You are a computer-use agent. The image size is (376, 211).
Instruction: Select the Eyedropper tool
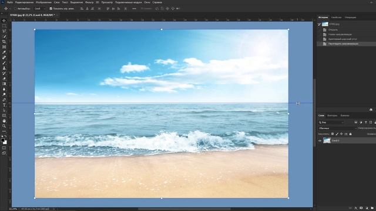(4, 52)
